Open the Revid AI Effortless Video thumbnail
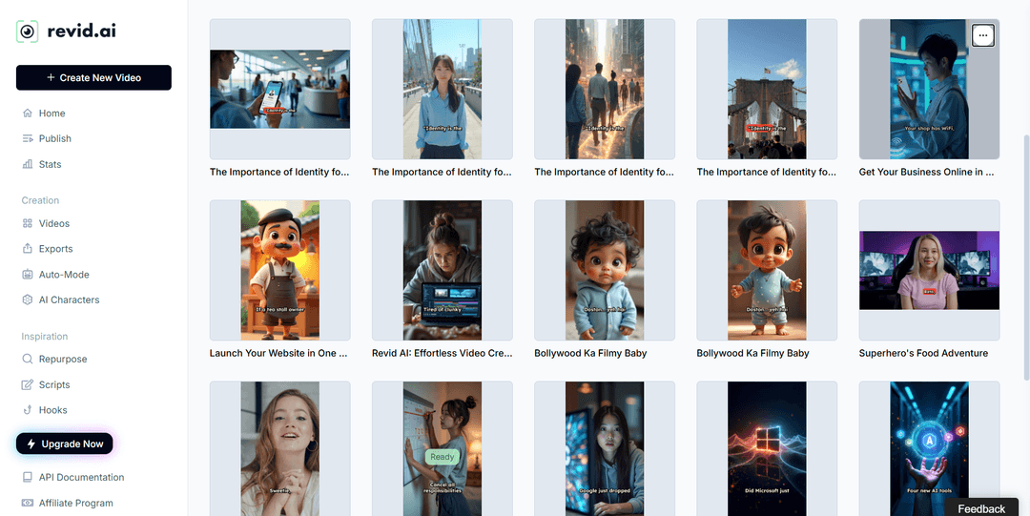This screenshot has width=1030, height=516. pyautogui.click(x=443, y=270)
